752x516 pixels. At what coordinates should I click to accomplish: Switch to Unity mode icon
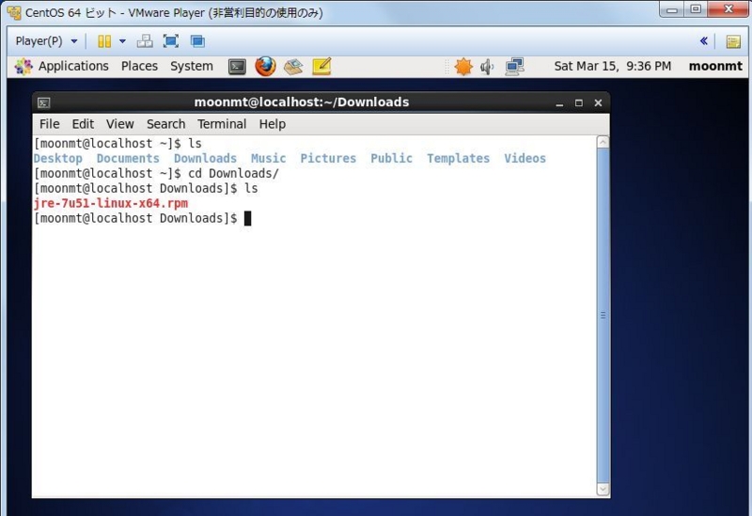click(x=197, y=41)
